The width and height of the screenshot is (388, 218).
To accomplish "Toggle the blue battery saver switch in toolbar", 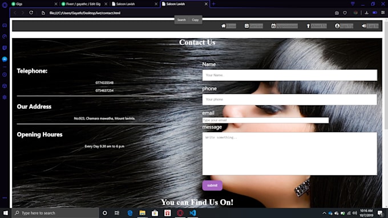I will 375,13.
